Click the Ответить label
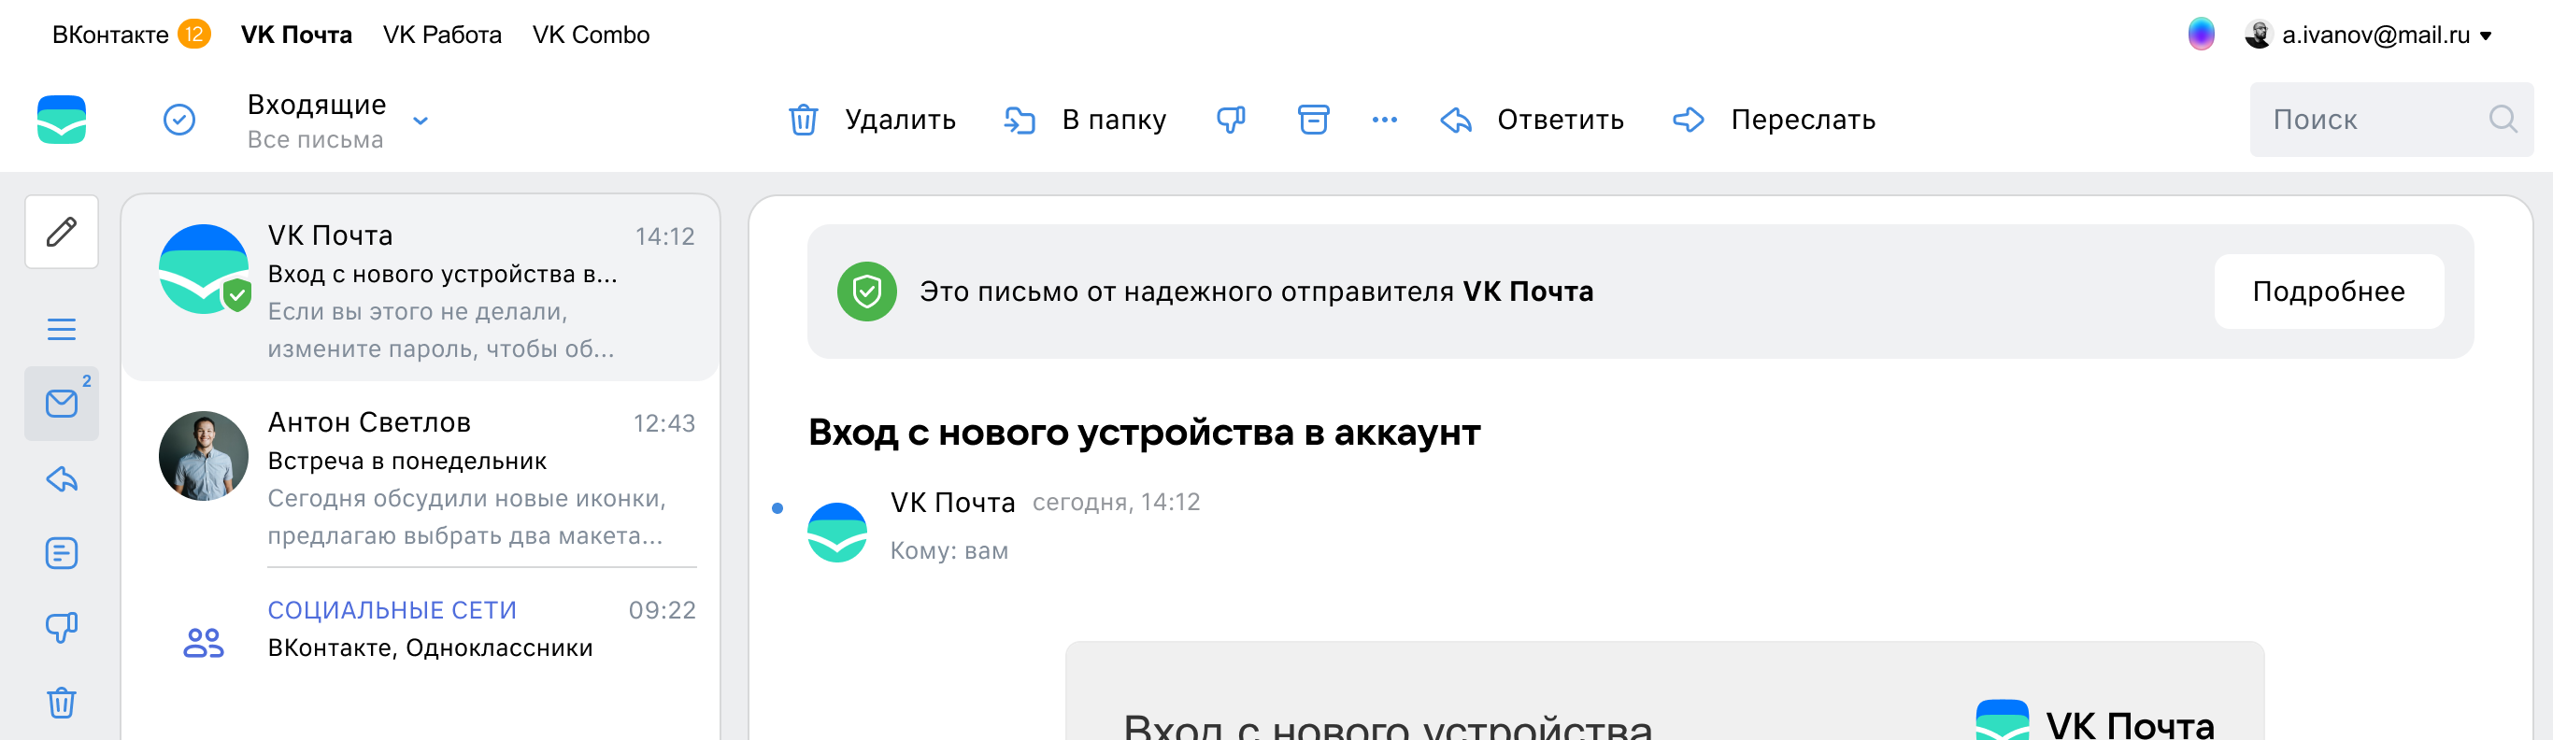Screen dimensions: 2553x740 click(x=1560, y=120)
